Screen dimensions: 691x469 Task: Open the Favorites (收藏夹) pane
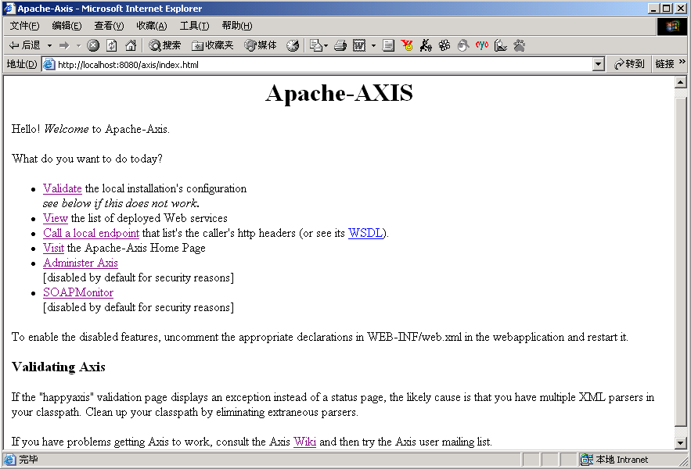click(x=212, y=45)
